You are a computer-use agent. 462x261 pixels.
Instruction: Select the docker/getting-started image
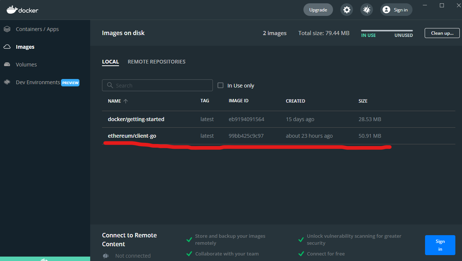coord(136,119)
